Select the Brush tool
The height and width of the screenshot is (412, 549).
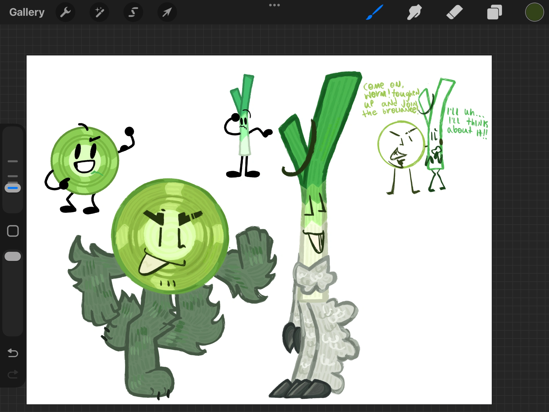374,12
